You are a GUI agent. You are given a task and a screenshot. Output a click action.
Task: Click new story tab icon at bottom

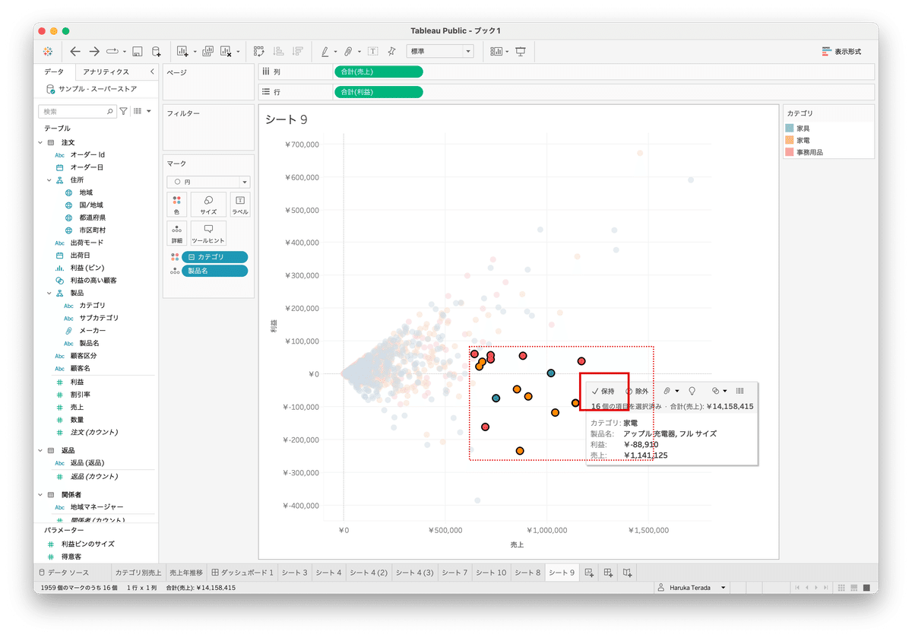coord(627,572)
